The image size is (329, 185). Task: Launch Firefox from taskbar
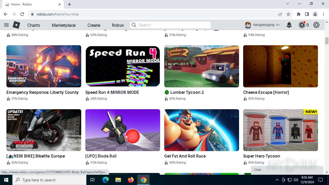pos(131,180)
